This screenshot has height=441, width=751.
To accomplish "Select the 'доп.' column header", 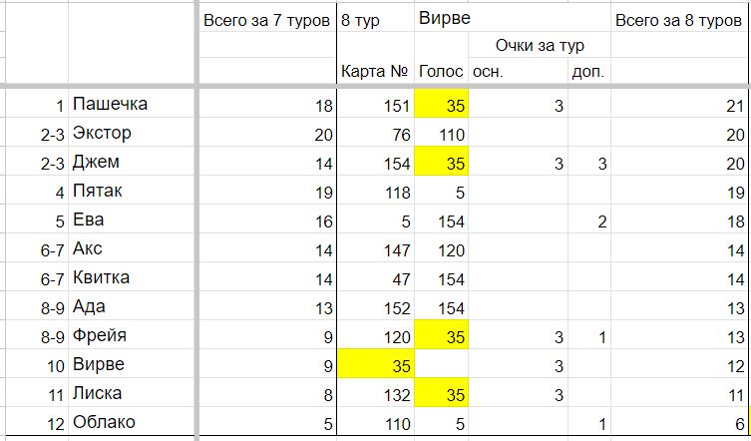I will point(589,71).
